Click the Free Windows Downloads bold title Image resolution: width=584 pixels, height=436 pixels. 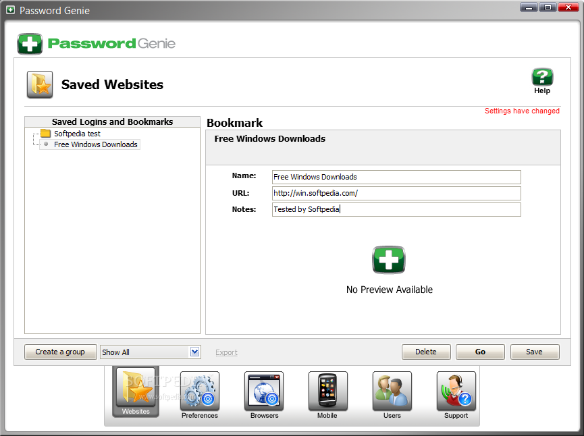(269, 139)
